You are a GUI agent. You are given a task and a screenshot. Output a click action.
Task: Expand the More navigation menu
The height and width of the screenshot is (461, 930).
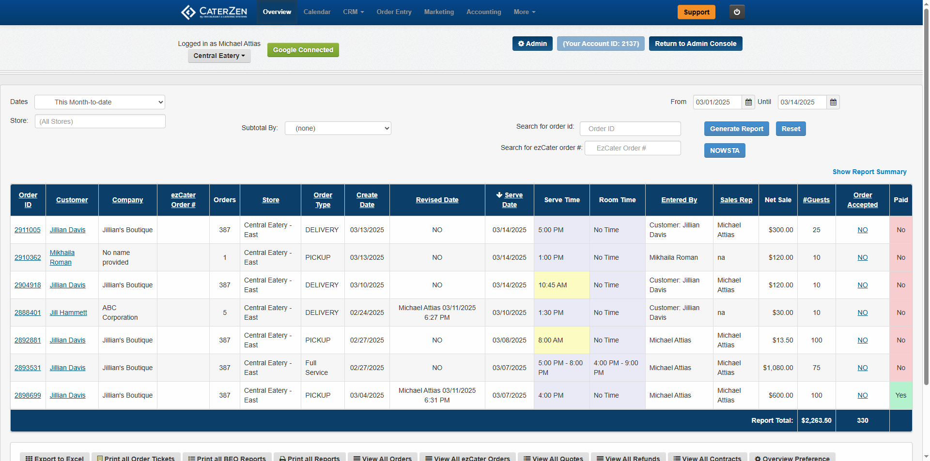tap(524, 12)
